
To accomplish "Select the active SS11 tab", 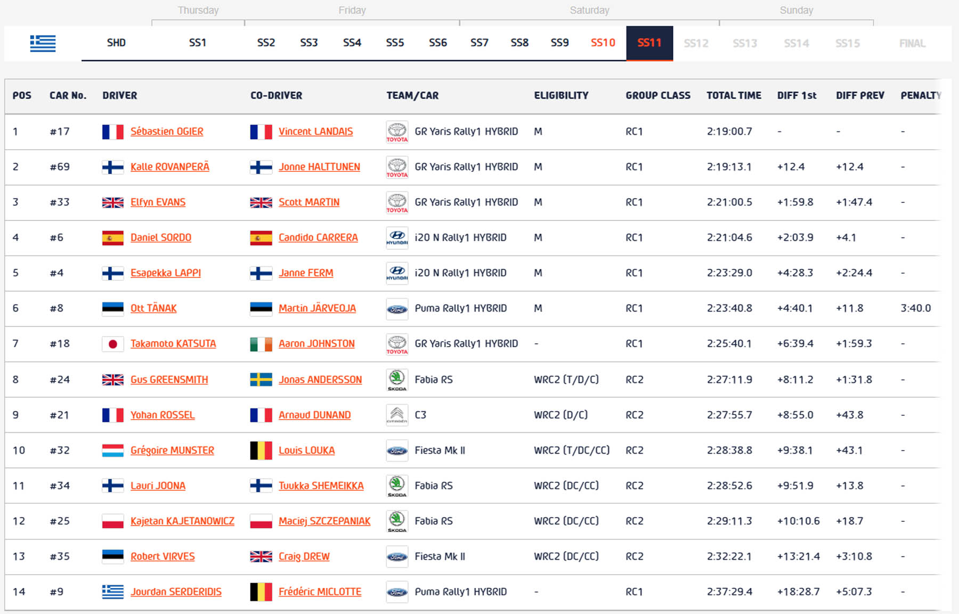I will (649, 43).
